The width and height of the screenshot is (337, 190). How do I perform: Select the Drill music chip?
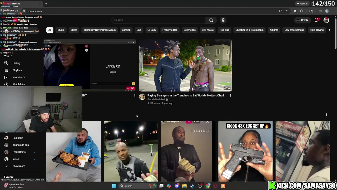(x=208, y=30)
